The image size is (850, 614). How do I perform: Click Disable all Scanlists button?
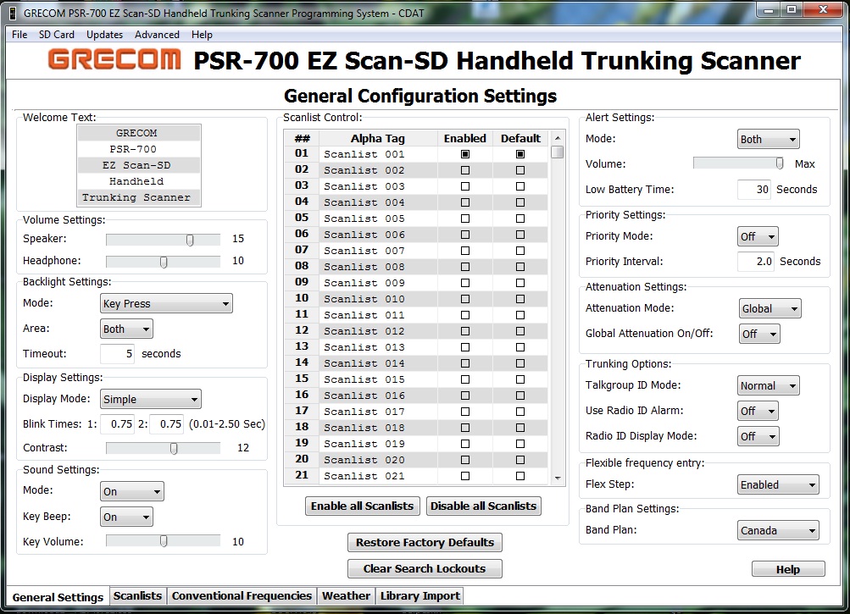[484, 506]
